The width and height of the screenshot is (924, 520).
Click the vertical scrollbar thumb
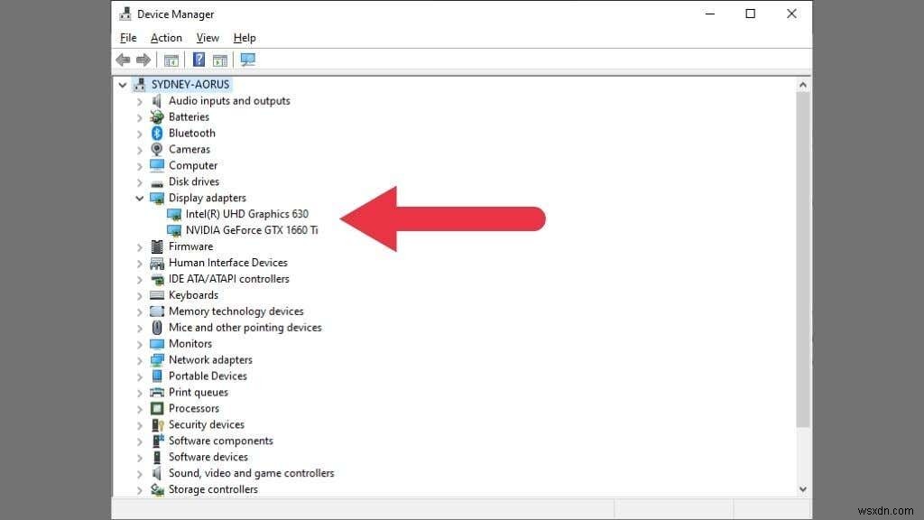pos(802,259)
